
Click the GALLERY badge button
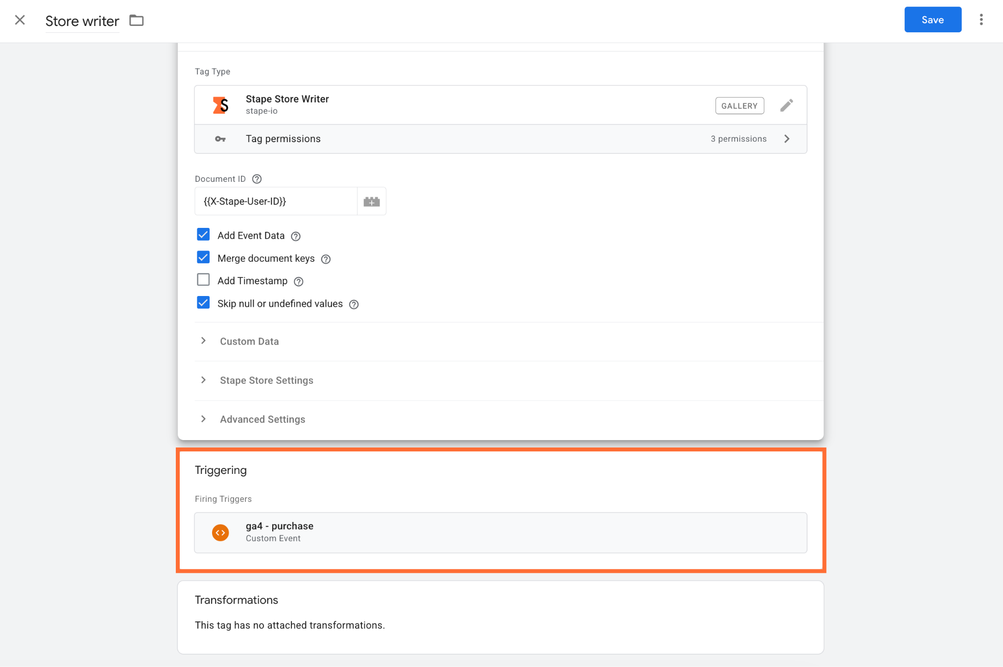click(740, 106)
